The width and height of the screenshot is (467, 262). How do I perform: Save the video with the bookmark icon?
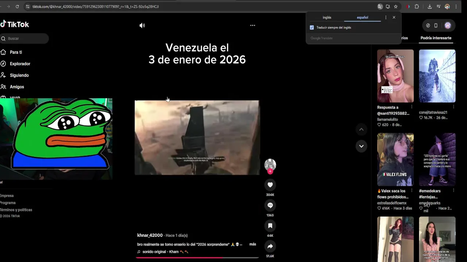[x=270, y=226]
